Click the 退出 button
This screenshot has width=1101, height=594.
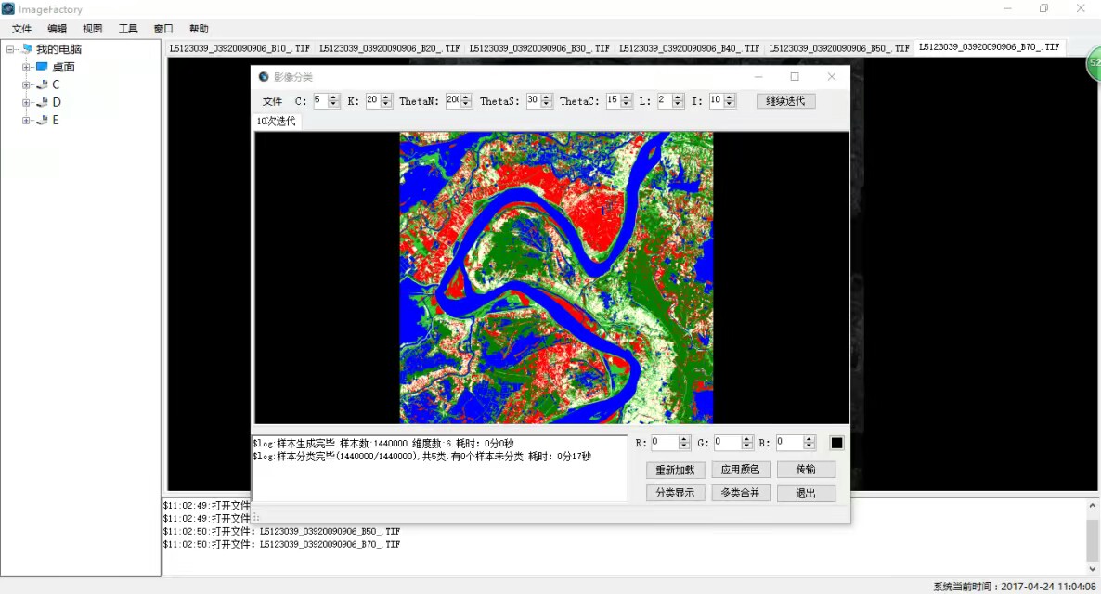click(x=806, y=493)
